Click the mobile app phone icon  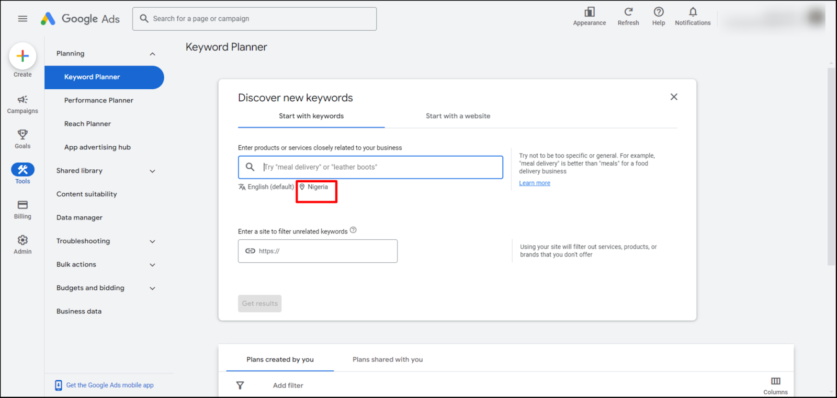pyautogui.click(x=59, y=385)
